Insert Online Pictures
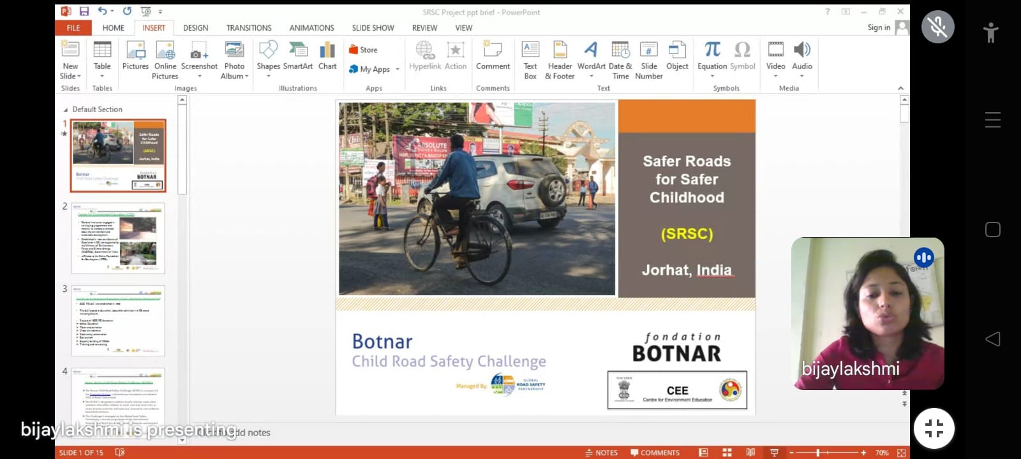The width and height of the screenshot is (1021, 459). click(165, 61)
